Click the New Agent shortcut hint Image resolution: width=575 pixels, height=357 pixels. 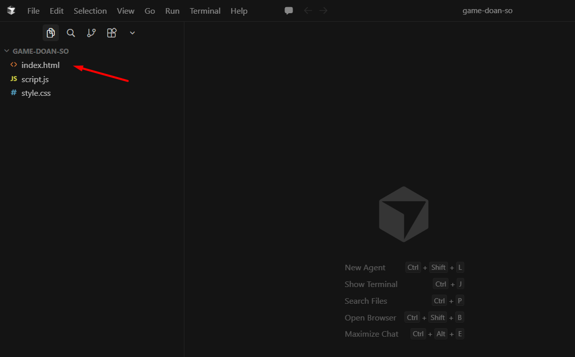click(404, 267)
